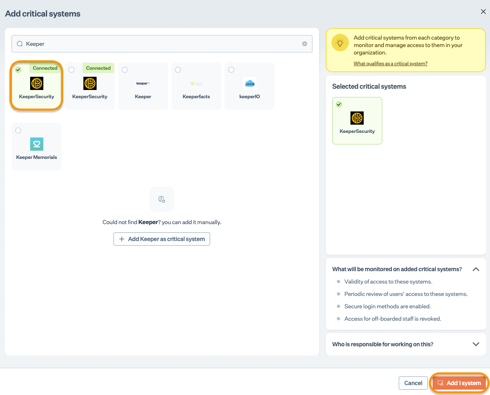Image resolution: width=490 pixels, height=395 pixels.
Task: Uncheck the selected KeeperSecurity card checkbox
Action: [19, 70]
